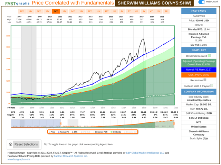Choose the 8Y time range

pos(122,11)
